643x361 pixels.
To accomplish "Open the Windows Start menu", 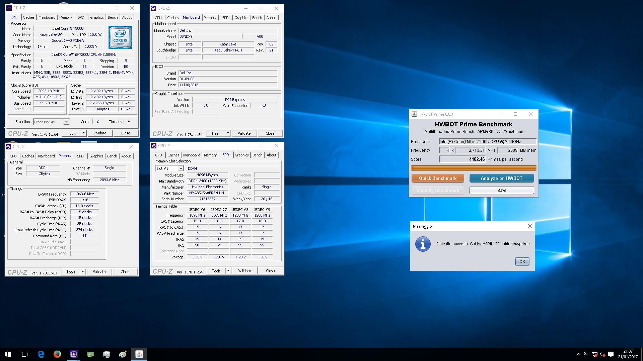I will click(8, 354).
